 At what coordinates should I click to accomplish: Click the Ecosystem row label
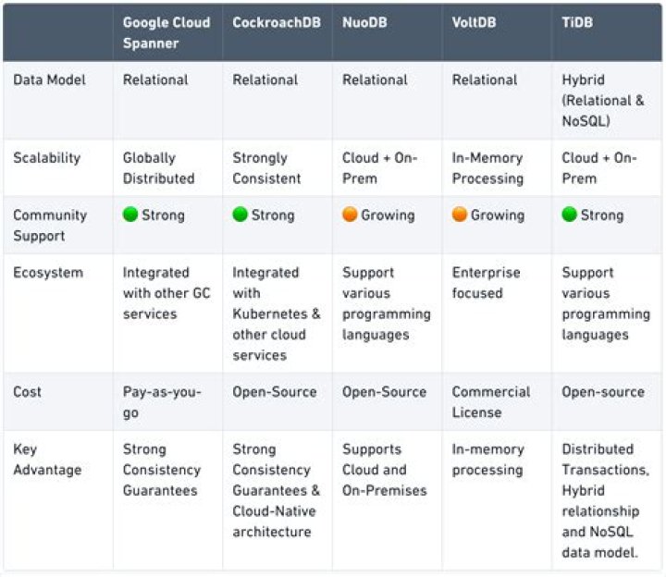click(x=48, y=273)
